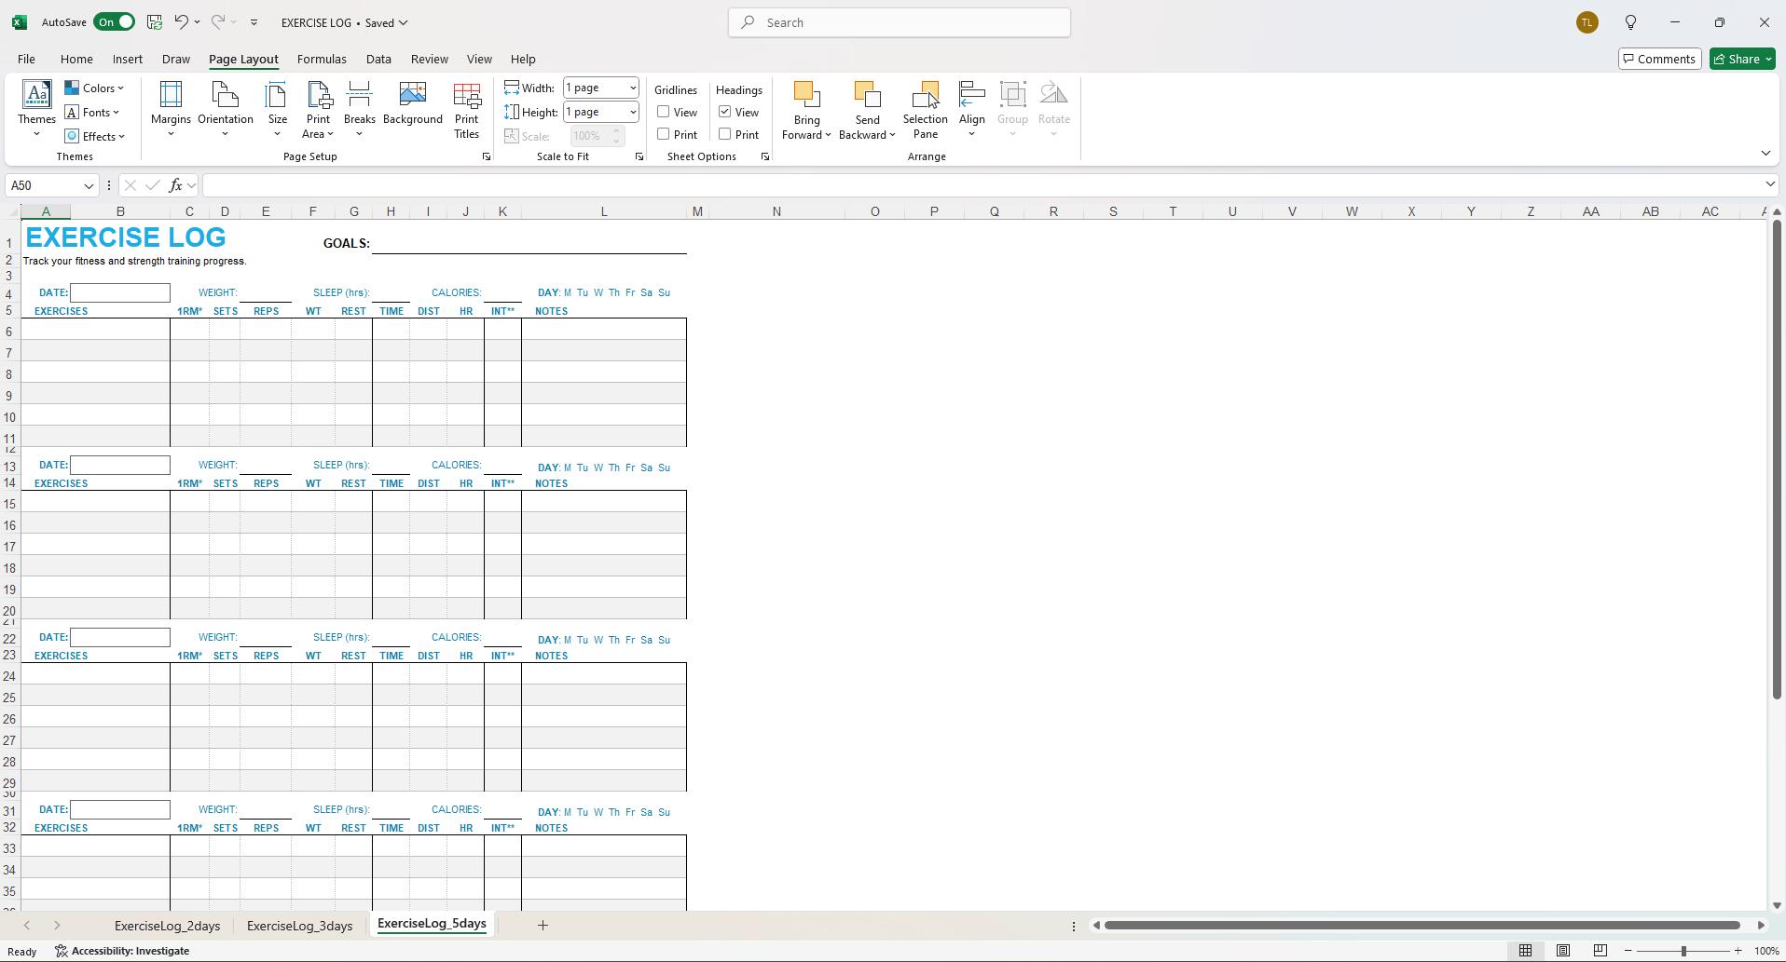Viewport: 1786px width, 962px height.
Task: Expand the theme Fonts dropdown
Action: pyautogui.click(x=92, y=112)
